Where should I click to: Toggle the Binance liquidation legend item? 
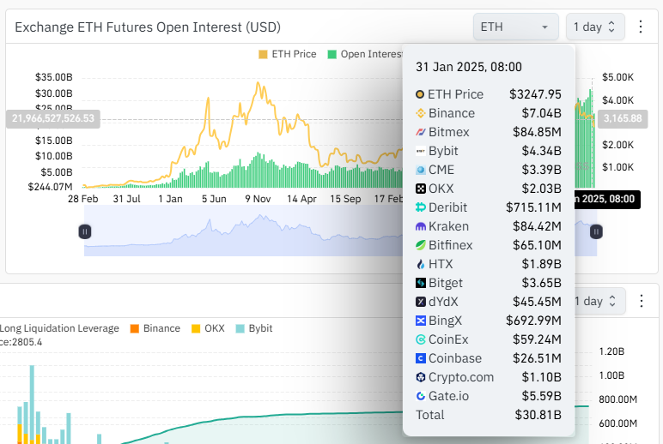(x=155, y=328)
